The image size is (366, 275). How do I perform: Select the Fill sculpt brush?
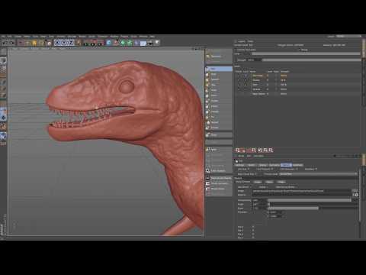coord(219,117)
